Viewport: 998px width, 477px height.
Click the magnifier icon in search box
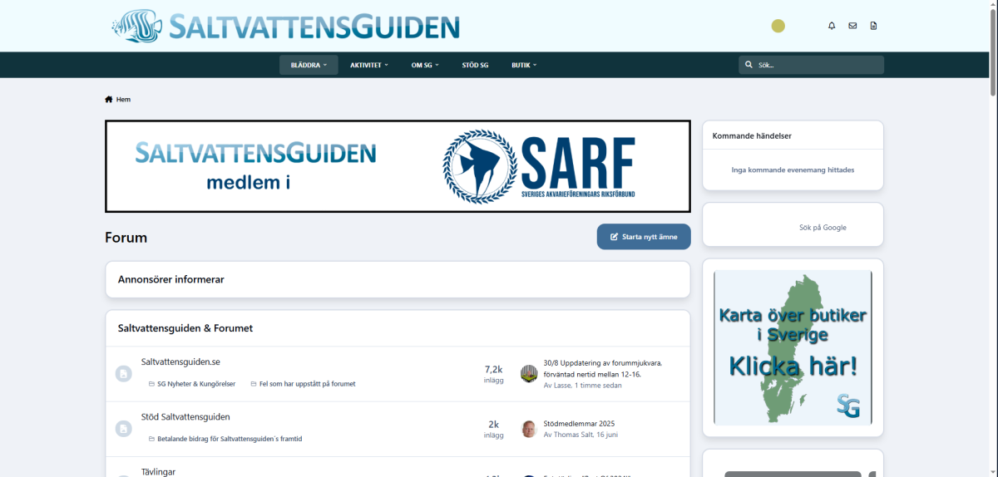(x=749, y=65)
